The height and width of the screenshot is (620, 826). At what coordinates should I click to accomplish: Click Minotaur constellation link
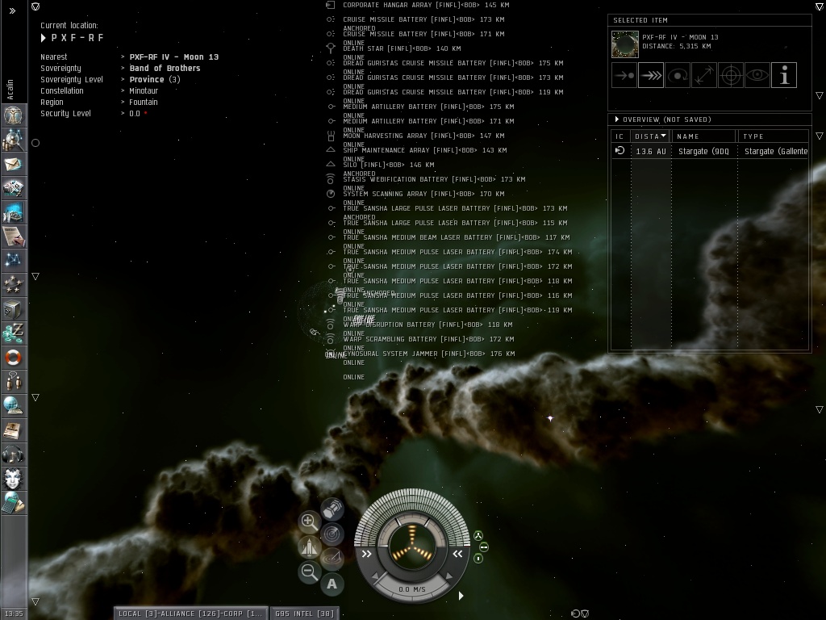(x=144, y=90)
